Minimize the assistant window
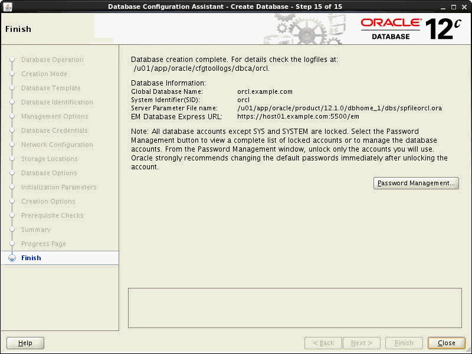The width and height of the screenshot is (472, 354). [x=443, y=7]
